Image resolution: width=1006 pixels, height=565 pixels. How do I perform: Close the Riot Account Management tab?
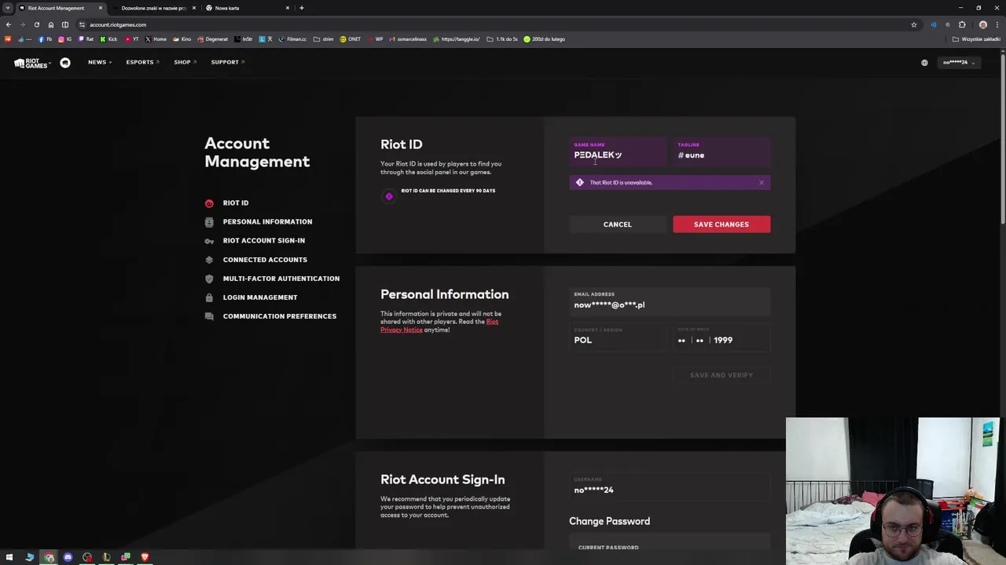click(101, 8)
